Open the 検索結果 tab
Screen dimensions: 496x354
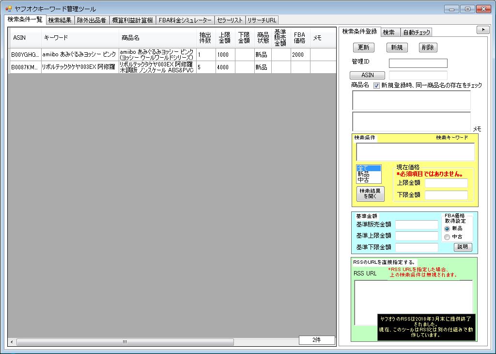pyautogui.click(x=60, y=20)
